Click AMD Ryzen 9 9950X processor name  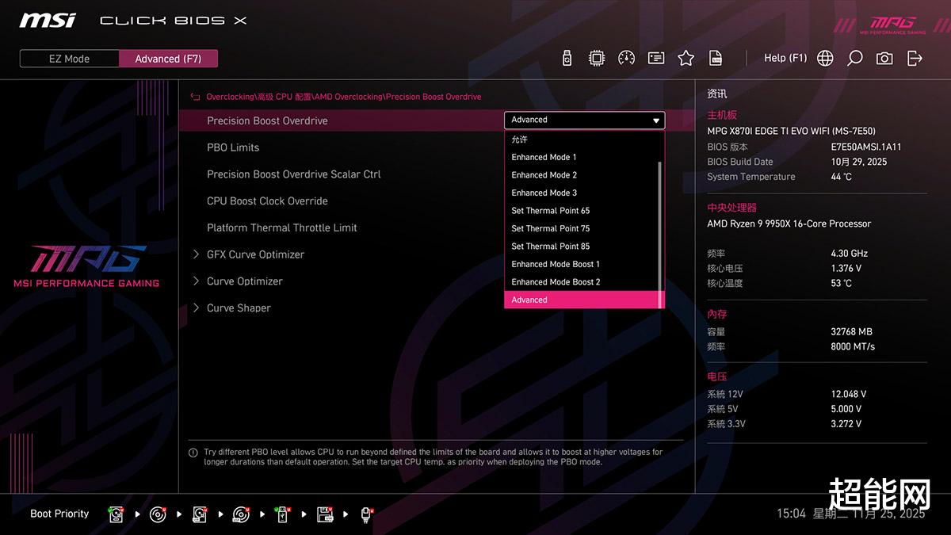pos(789,224)
